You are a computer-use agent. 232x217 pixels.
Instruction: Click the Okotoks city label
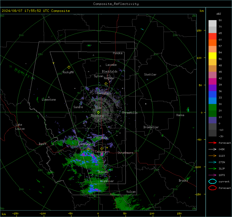[103, 172]
